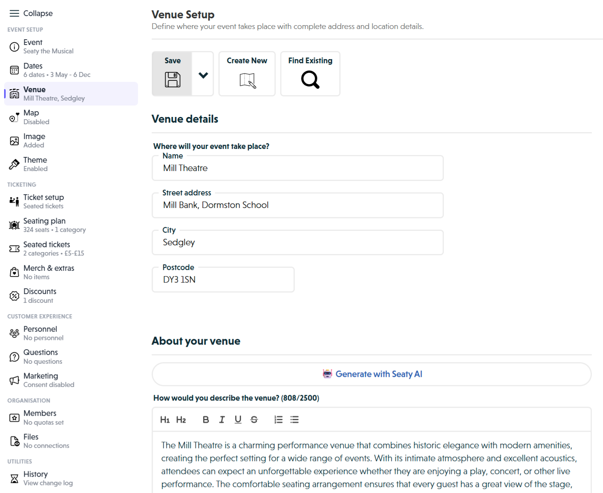
Task: Click the Seating plan seats icon
Action: pyautogui.click(x=14, y=225)
